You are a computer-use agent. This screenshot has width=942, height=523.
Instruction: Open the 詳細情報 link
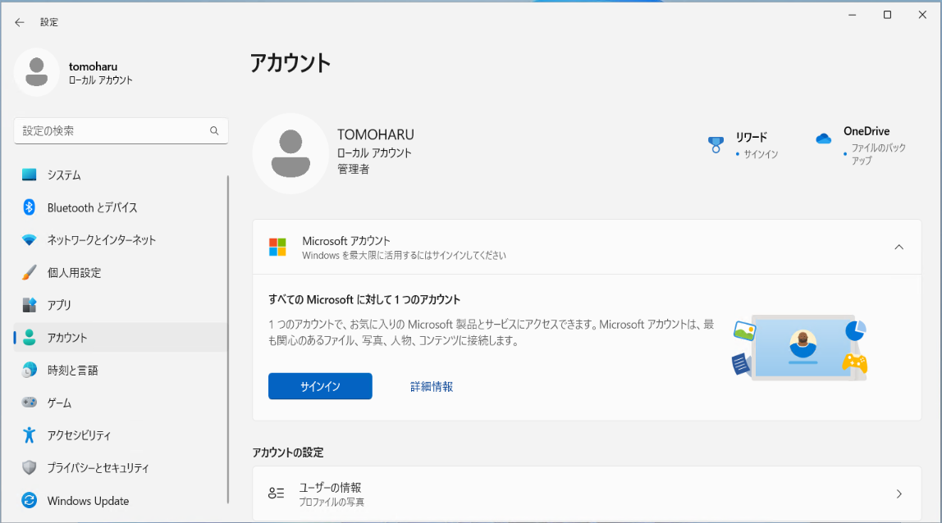tap(432, 387)
